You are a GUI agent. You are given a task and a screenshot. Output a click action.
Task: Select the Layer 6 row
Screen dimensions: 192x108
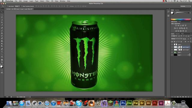(181, 45)
